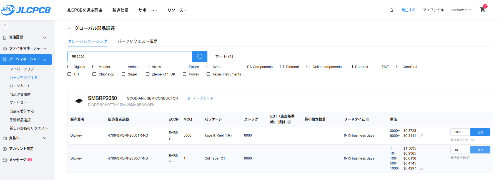The height and width of the screenshot is (180, 499).
Task: Click the 支払い wallet icon
Action: (x=5, y=138)
